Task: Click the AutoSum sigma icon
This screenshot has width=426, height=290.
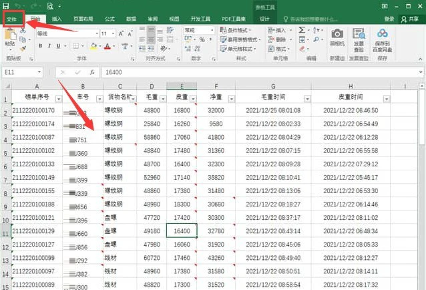Action: (302, 30)
